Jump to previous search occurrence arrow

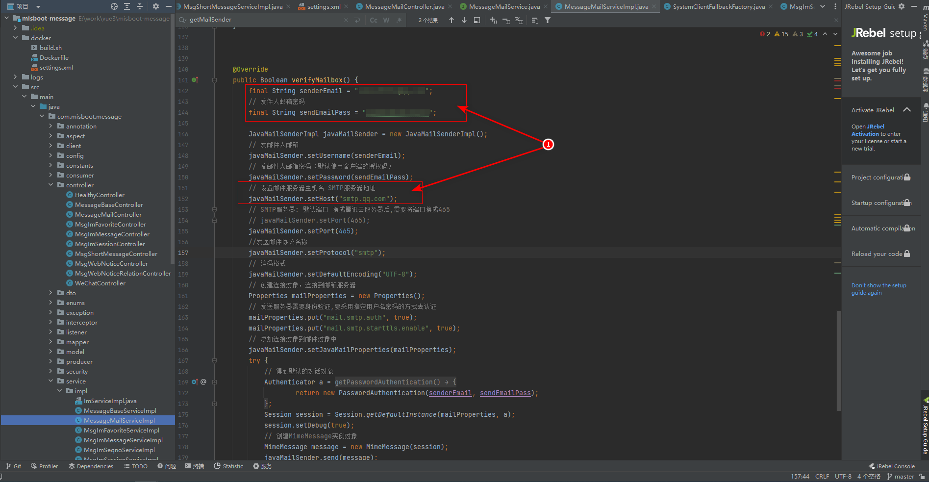click(452, 20)
